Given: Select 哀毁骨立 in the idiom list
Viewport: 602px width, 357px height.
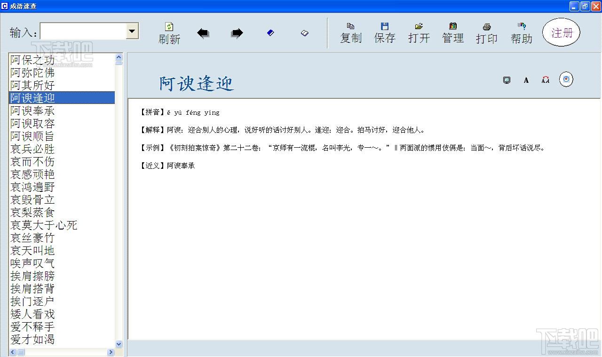Looking at the screenshot, I should 62,199.
